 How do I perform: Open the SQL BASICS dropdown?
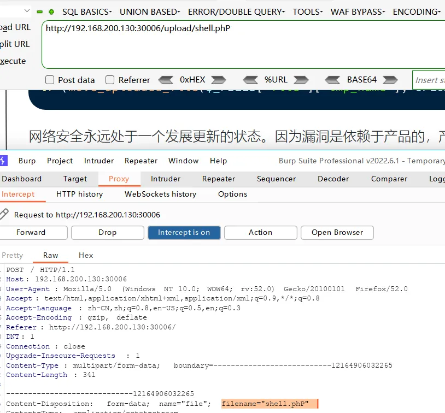87,11
